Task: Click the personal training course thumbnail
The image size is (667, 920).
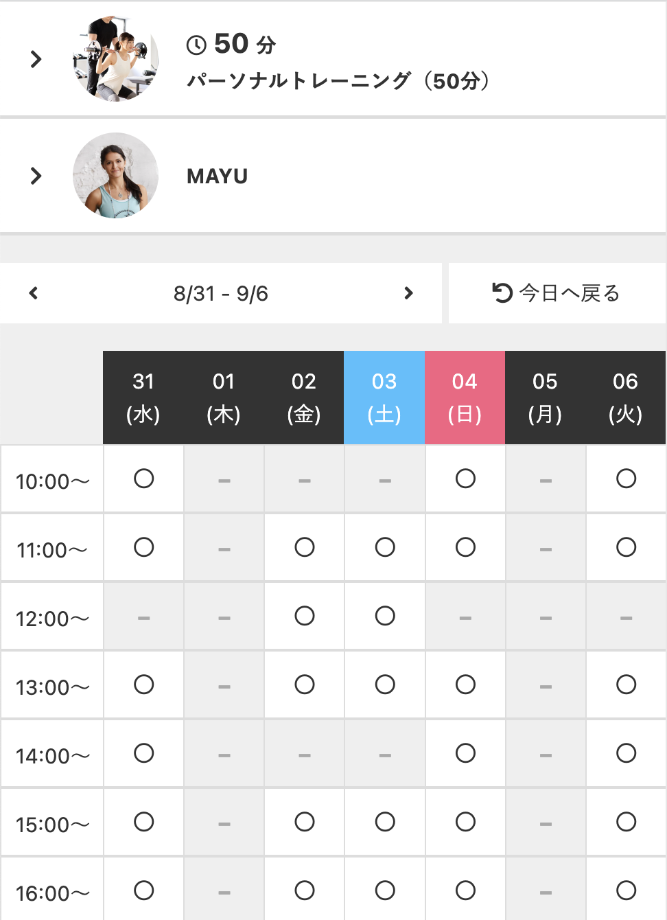Action: pos(115,60)
